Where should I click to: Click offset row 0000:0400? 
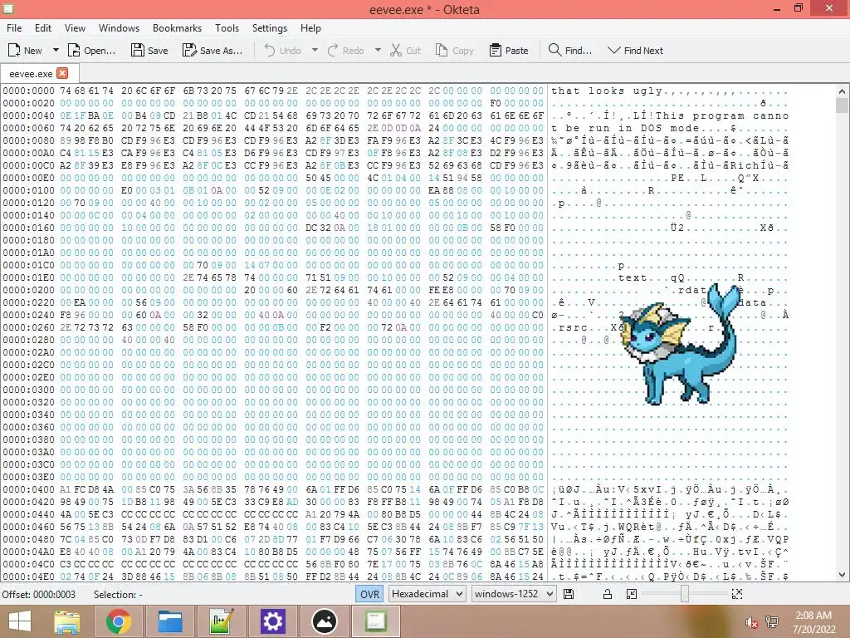click(29, 489)
